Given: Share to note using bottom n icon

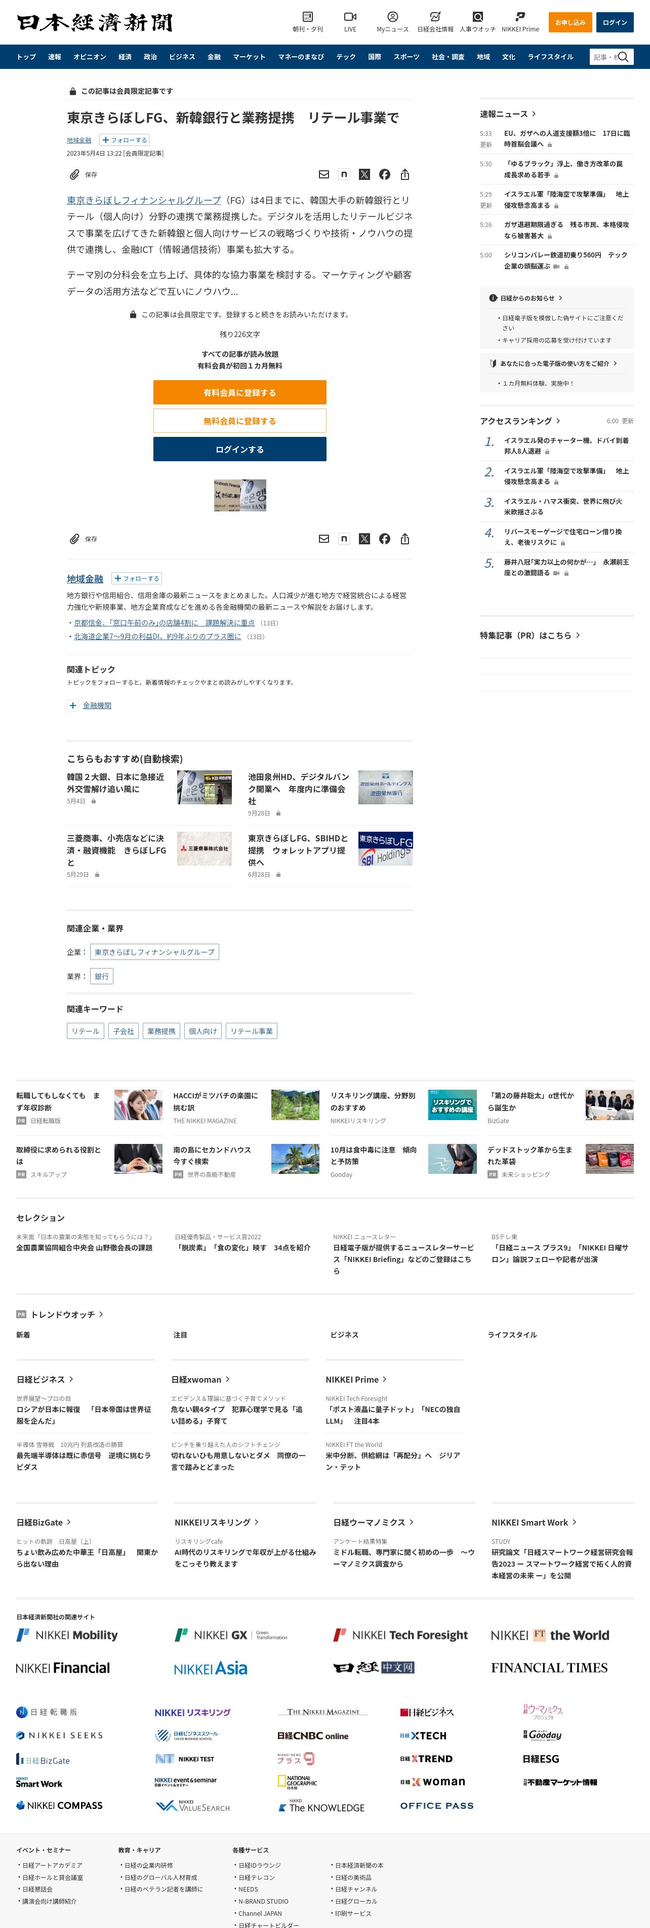Looking at the screenshot, I should 344,539.
